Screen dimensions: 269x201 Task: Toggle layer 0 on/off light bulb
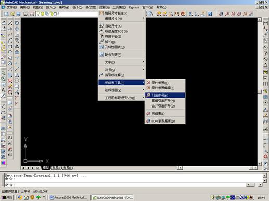[39, 14]
